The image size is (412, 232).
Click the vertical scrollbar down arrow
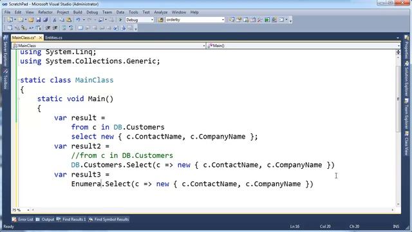point(398,204)
